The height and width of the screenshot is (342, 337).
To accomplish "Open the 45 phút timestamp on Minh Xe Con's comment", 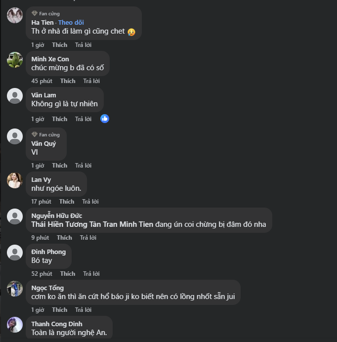I will (x=42, y=81).
